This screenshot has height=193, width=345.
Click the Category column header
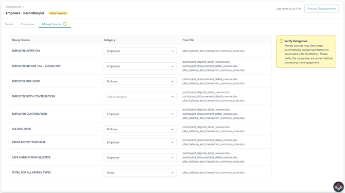pos(109,40)
